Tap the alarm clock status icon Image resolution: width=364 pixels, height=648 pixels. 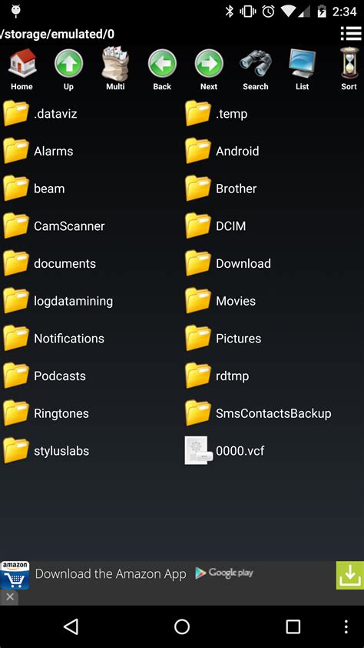click(268, 12)
